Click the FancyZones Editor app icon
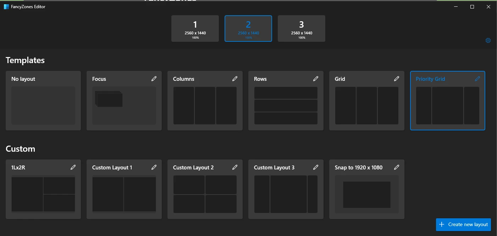497x236 pixels. pos(6,7)
